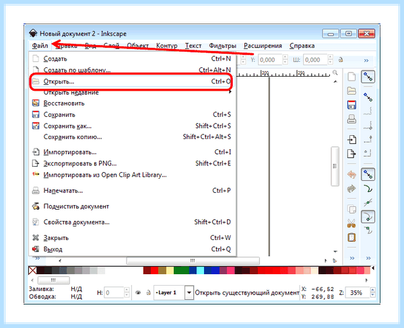Click the Open folder icon in the commands bar

351,91
